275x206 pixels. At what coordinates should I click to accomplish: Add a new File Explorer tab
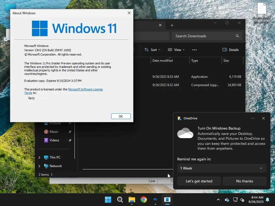[172, 25]
